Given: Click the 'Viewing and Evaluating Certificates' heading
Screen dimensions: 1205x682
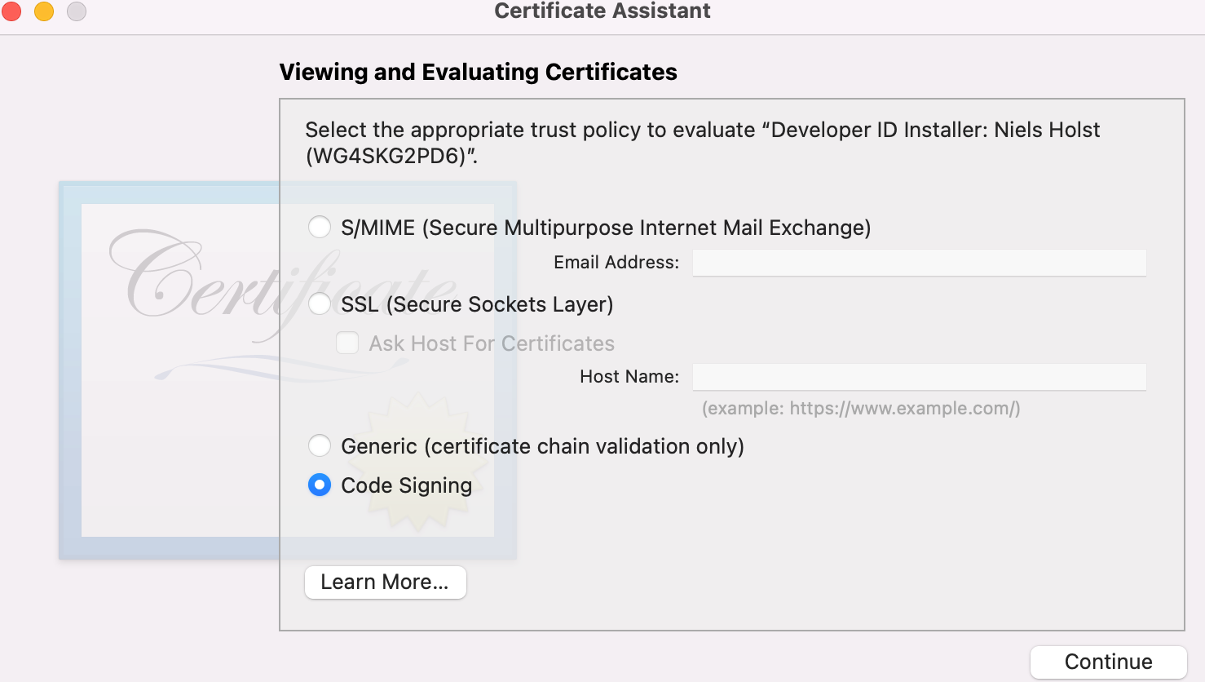Looking at the screenshot, I should pyautogui.click(x=479, y=72).
